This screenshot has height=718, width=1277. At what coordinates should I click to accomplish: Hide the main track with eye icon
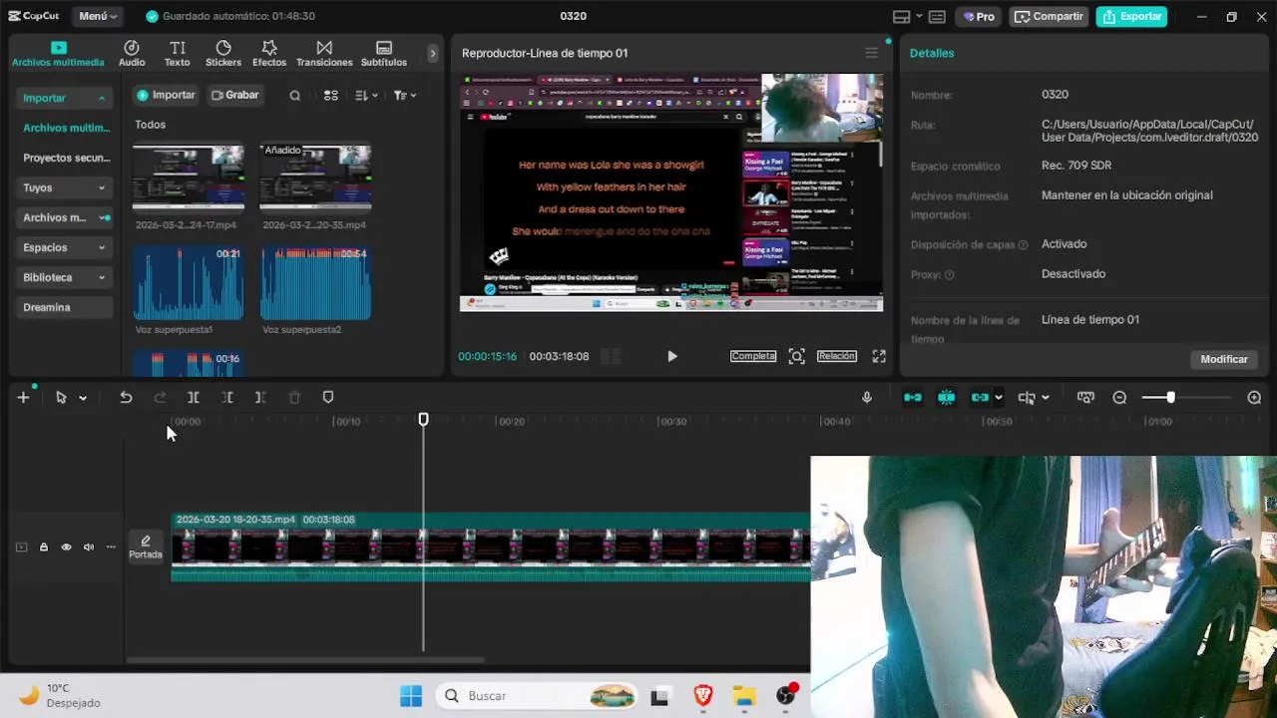[x=66, y=546]
